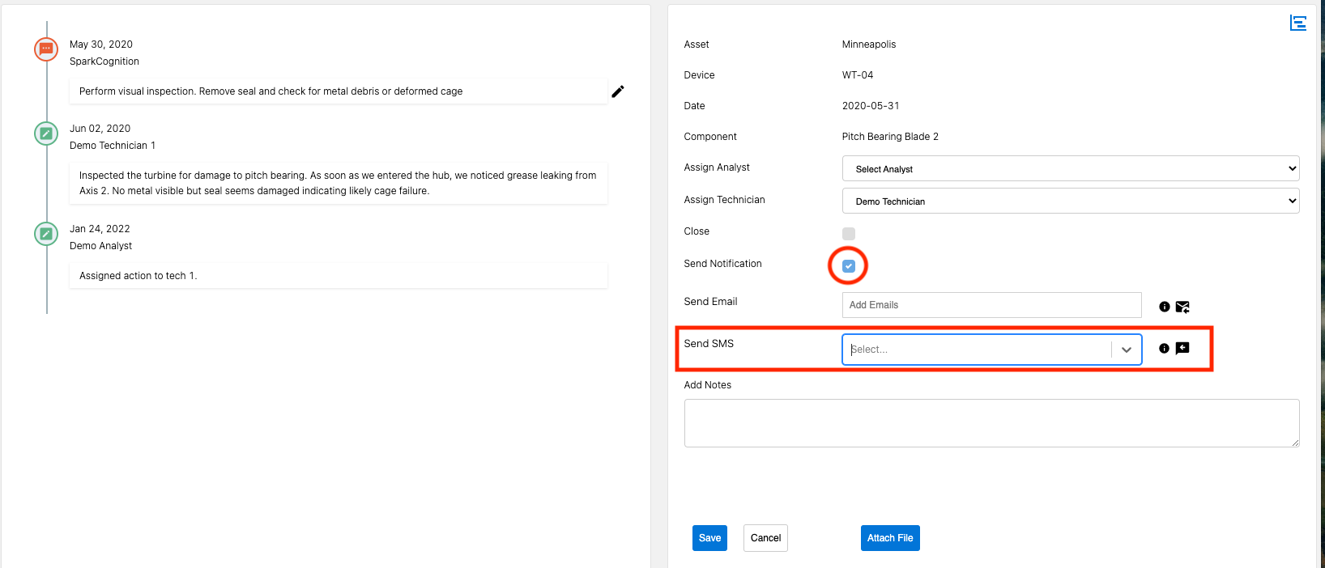Click the note 'Inspected the turbine for damage...'
The image size is (1325, 568).
pyautogui.click(x=338, y=183)
